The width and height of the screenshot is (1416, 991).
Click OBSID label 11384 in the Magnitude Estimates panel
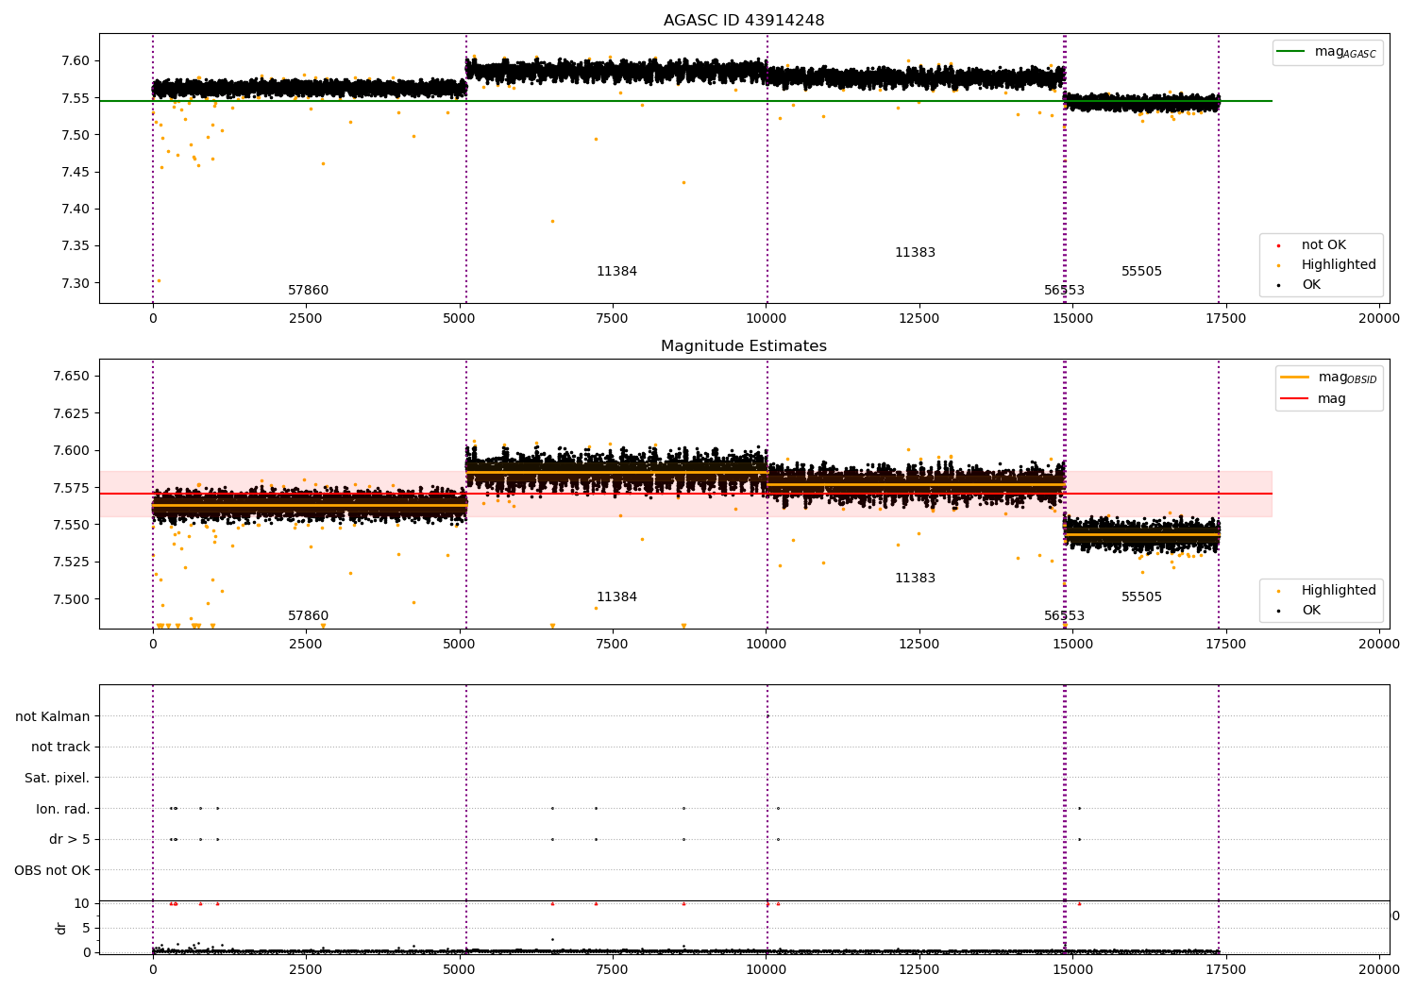616,597
